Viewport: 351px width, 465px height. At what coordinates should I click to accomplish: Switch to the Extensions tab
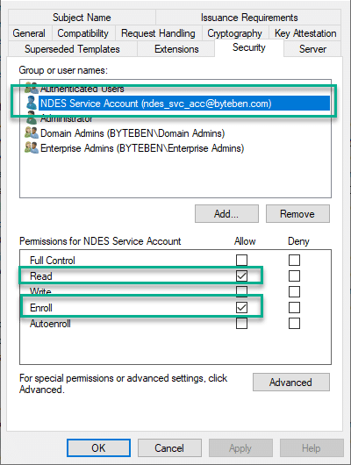pos(176,49)
